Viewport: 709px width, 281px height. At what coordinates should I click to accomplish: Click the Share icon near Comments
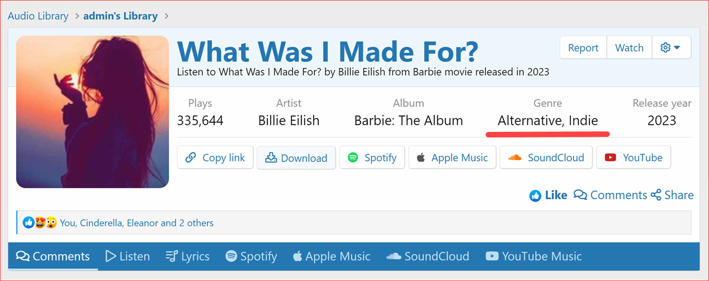656,195
